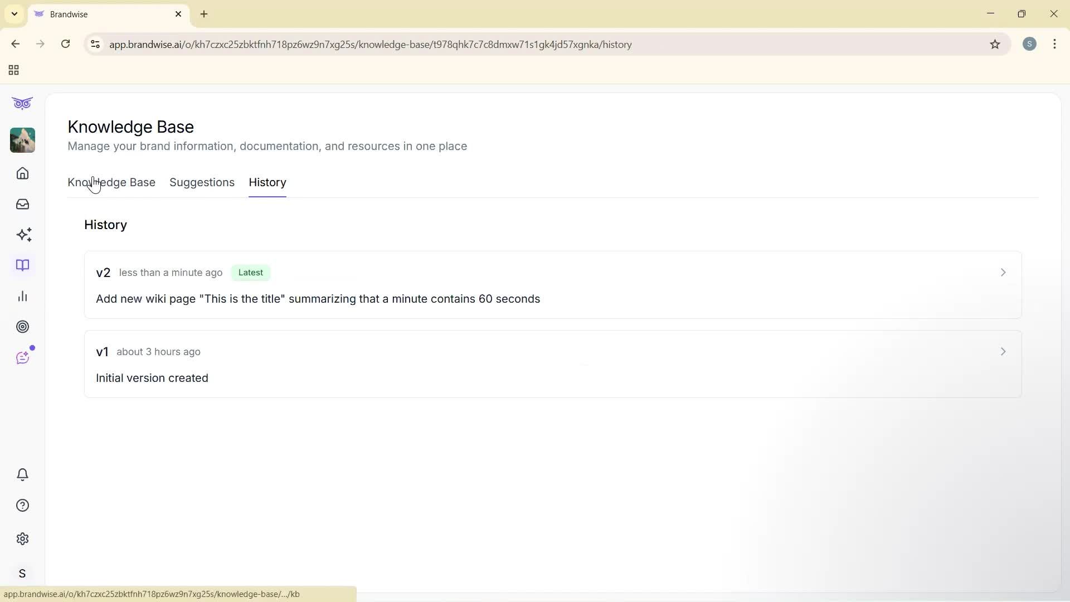
Task: Open the feedback chat icon with notification dot
Action: pyautogui.click(x=23, y=357)
